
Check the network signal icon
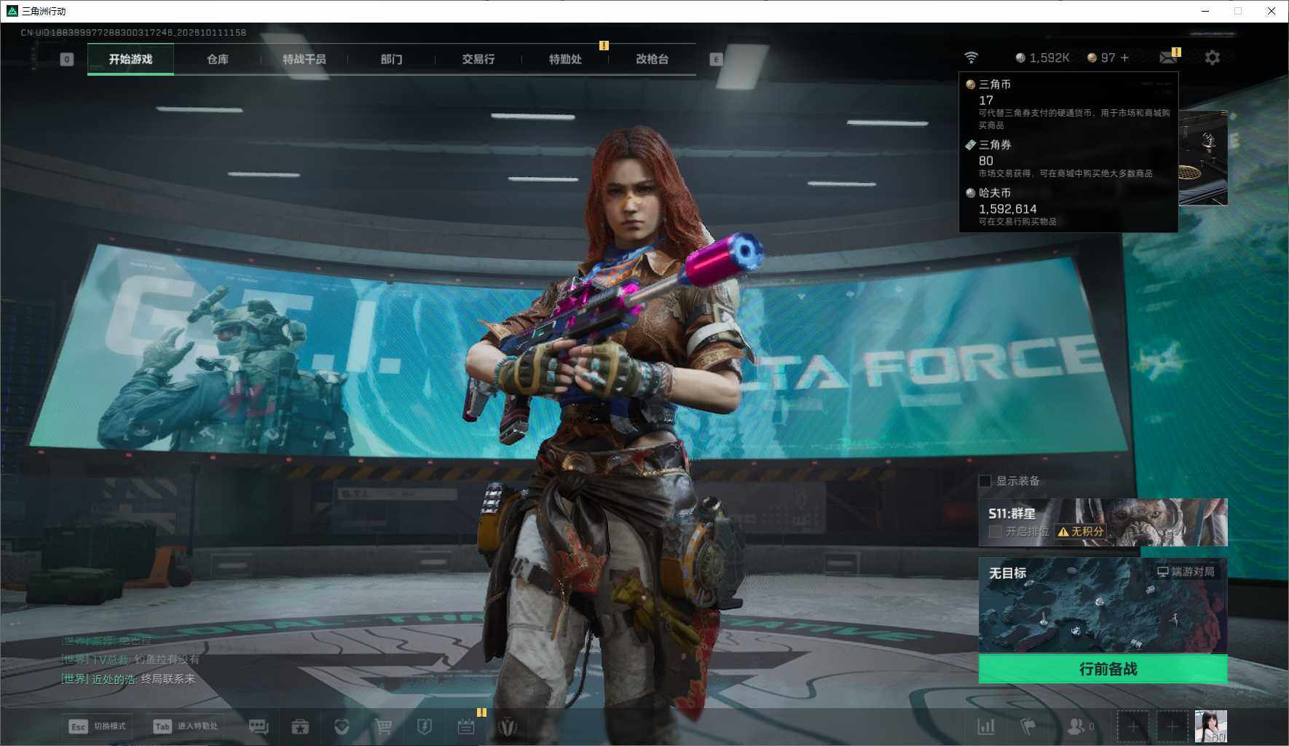971,58
